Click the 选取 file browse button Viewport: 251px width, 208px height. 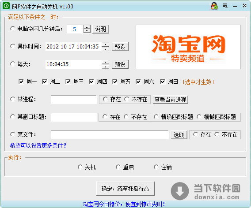tap(179, 135)
